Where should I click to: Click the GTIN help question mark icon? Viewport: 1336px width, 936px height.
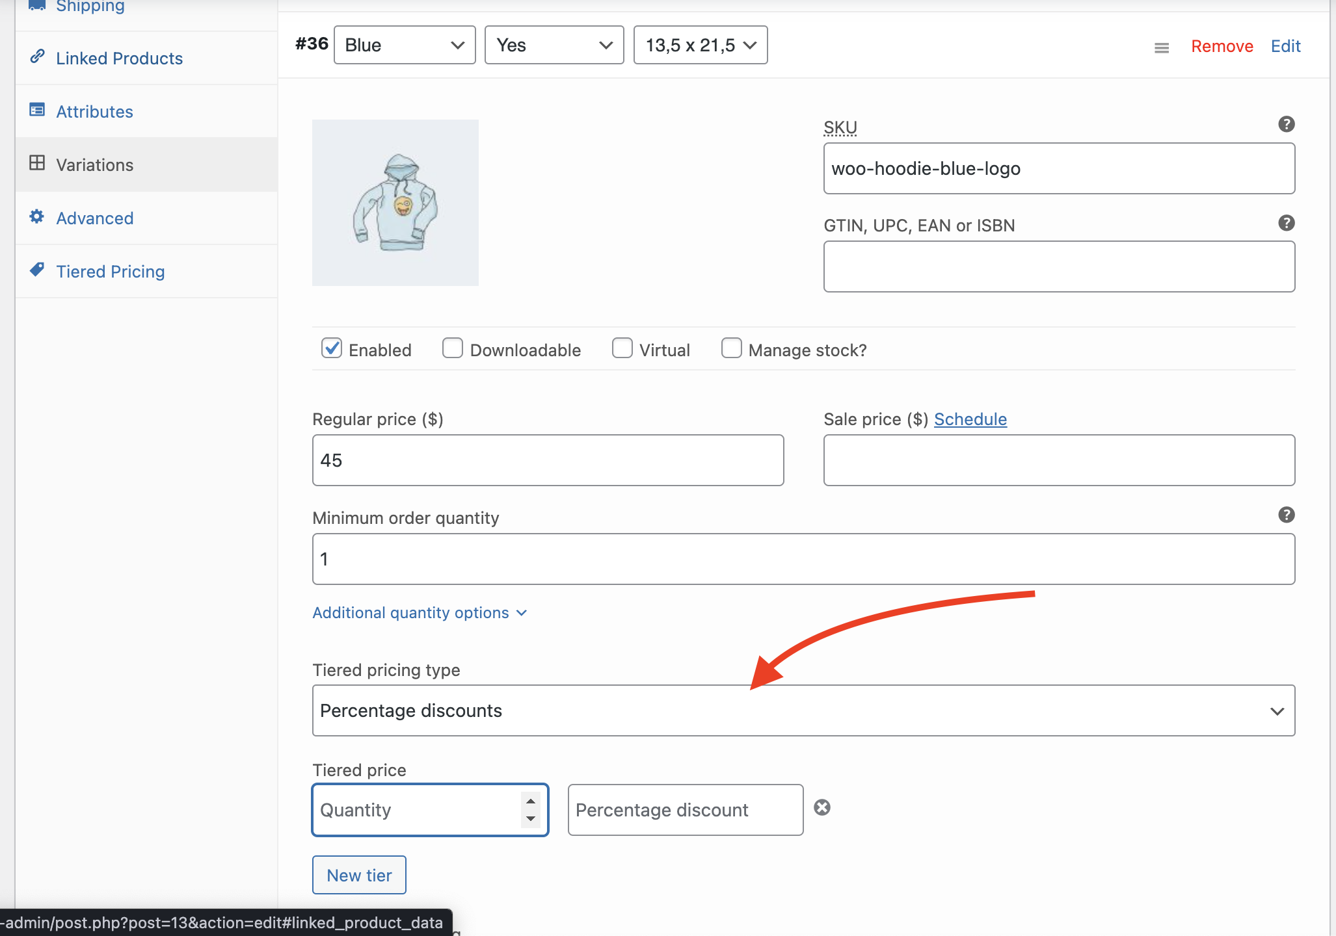click(1286, 223)
